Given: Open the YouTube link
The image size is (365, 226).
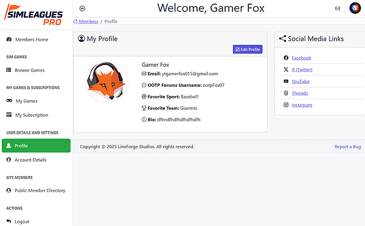Looking at the screenshot, I should coord(301,81).
